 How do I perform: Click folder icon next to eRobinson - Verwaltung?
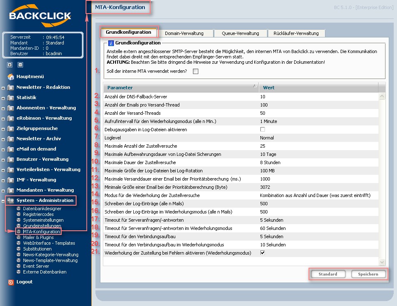pyautogui.click(x=11, y=118)
